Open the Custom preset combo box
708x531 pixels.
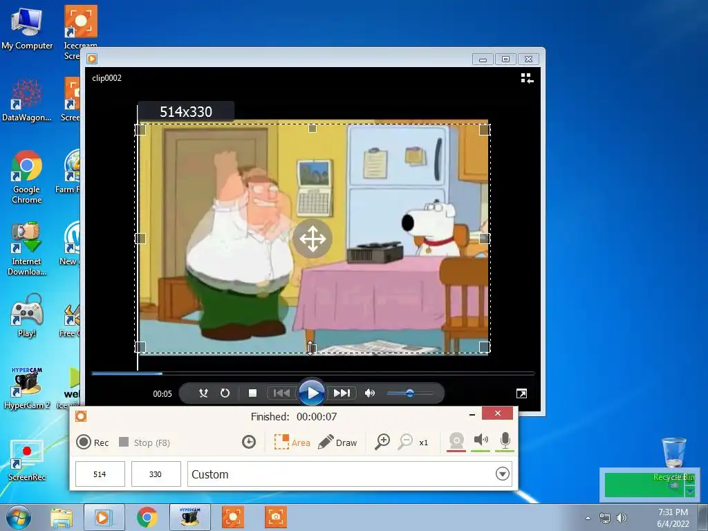(x=349, y=474)
